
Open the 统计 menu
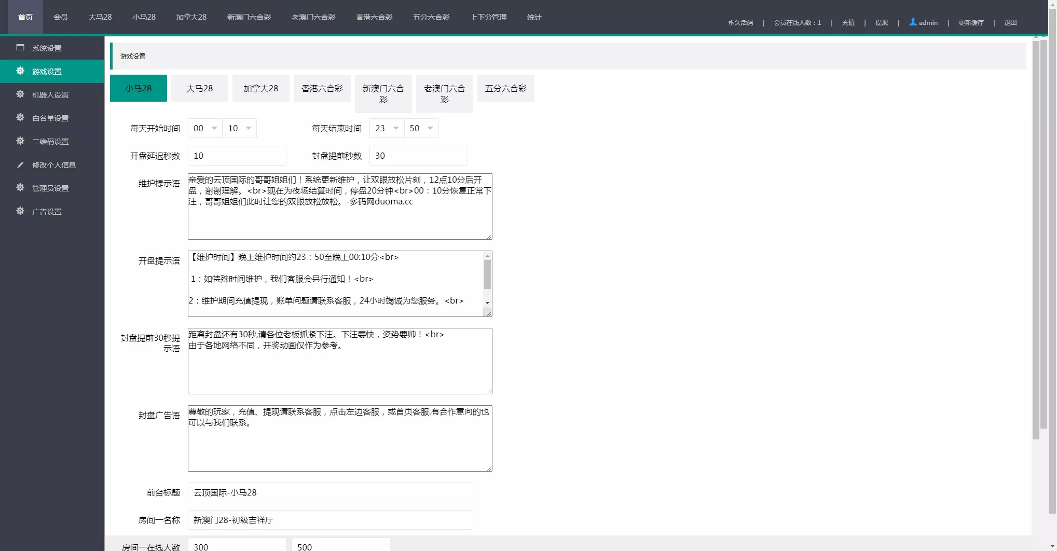click(x=534, y=17)
